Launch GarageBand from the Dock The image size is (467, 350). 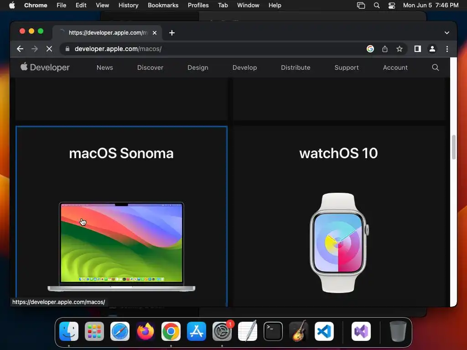tap(299, 331)
